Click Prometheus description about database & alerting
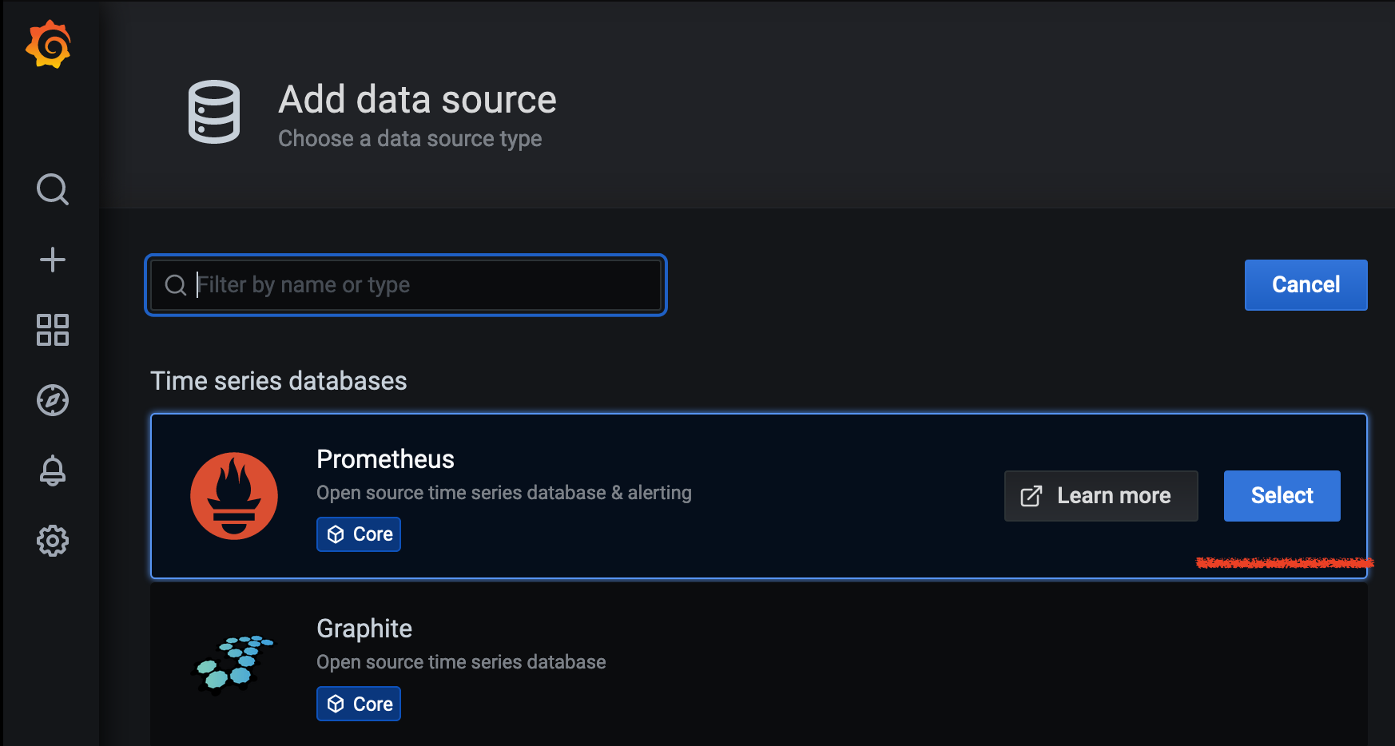This screenshot has width=1395, height=746. pyautogui.click(x=504, y=493)
